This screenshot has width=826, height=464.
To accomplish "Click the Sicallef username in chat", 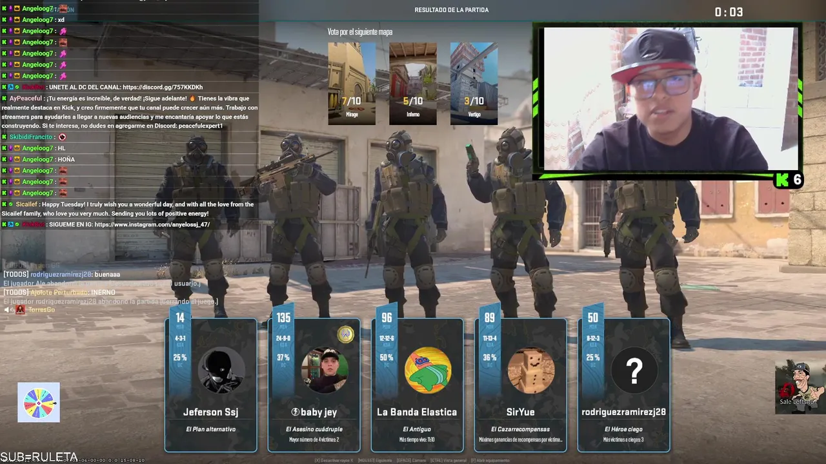I will click(x=27, y=204).
